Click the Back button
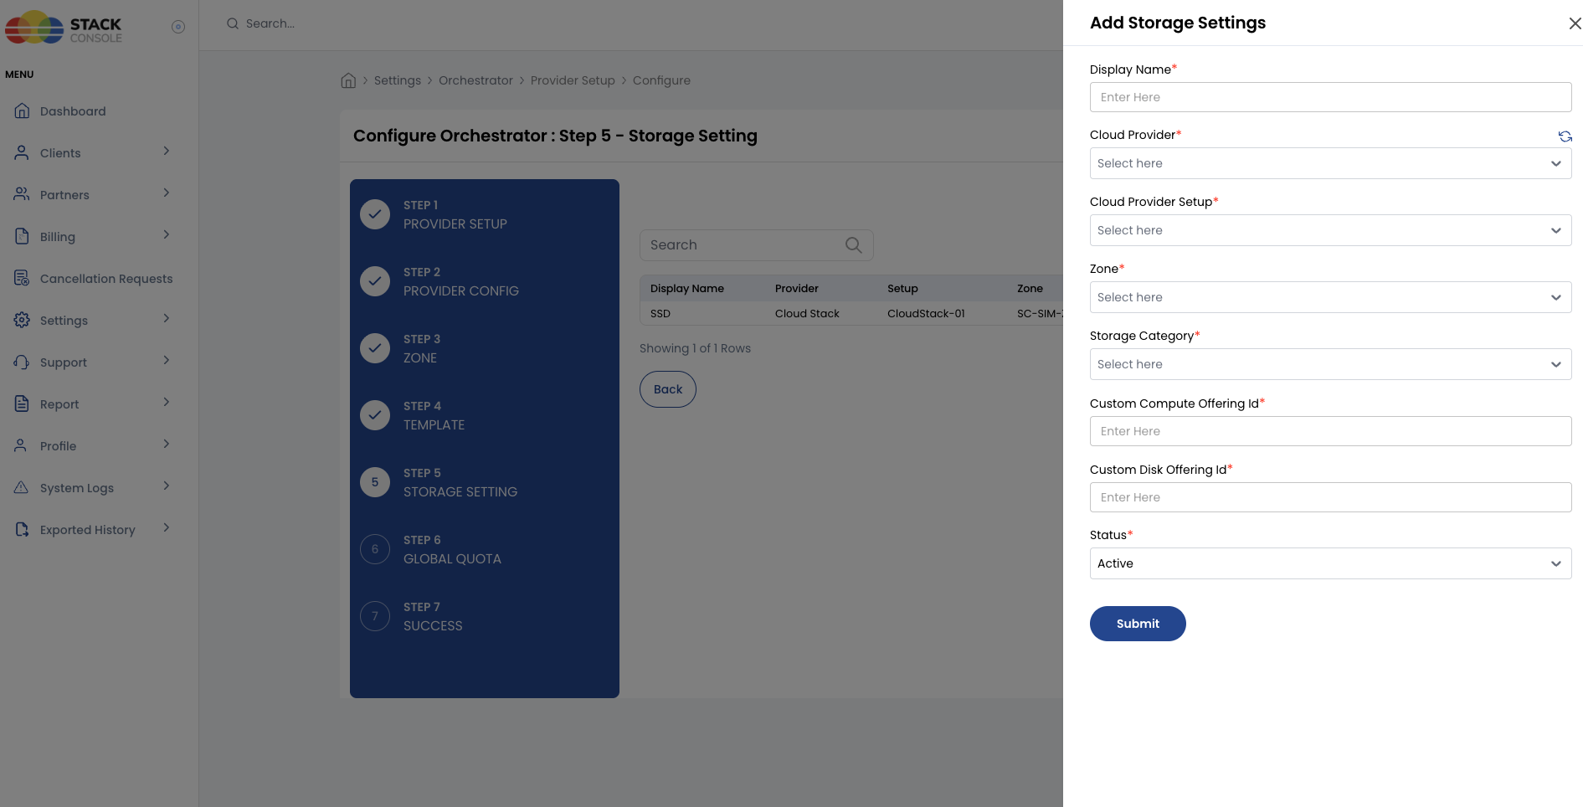1583x807 pixels. pos(668,389)
